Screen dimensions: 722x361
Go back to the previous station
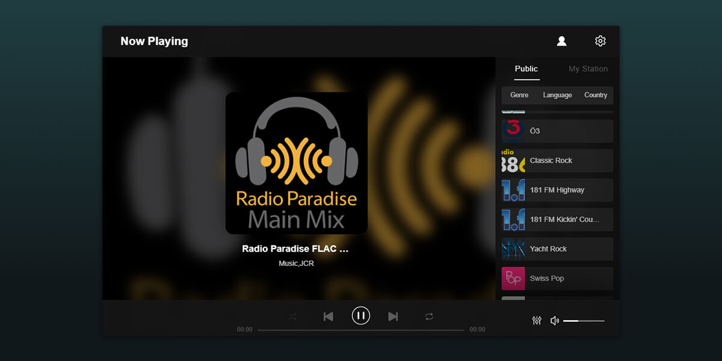(328, 316)
